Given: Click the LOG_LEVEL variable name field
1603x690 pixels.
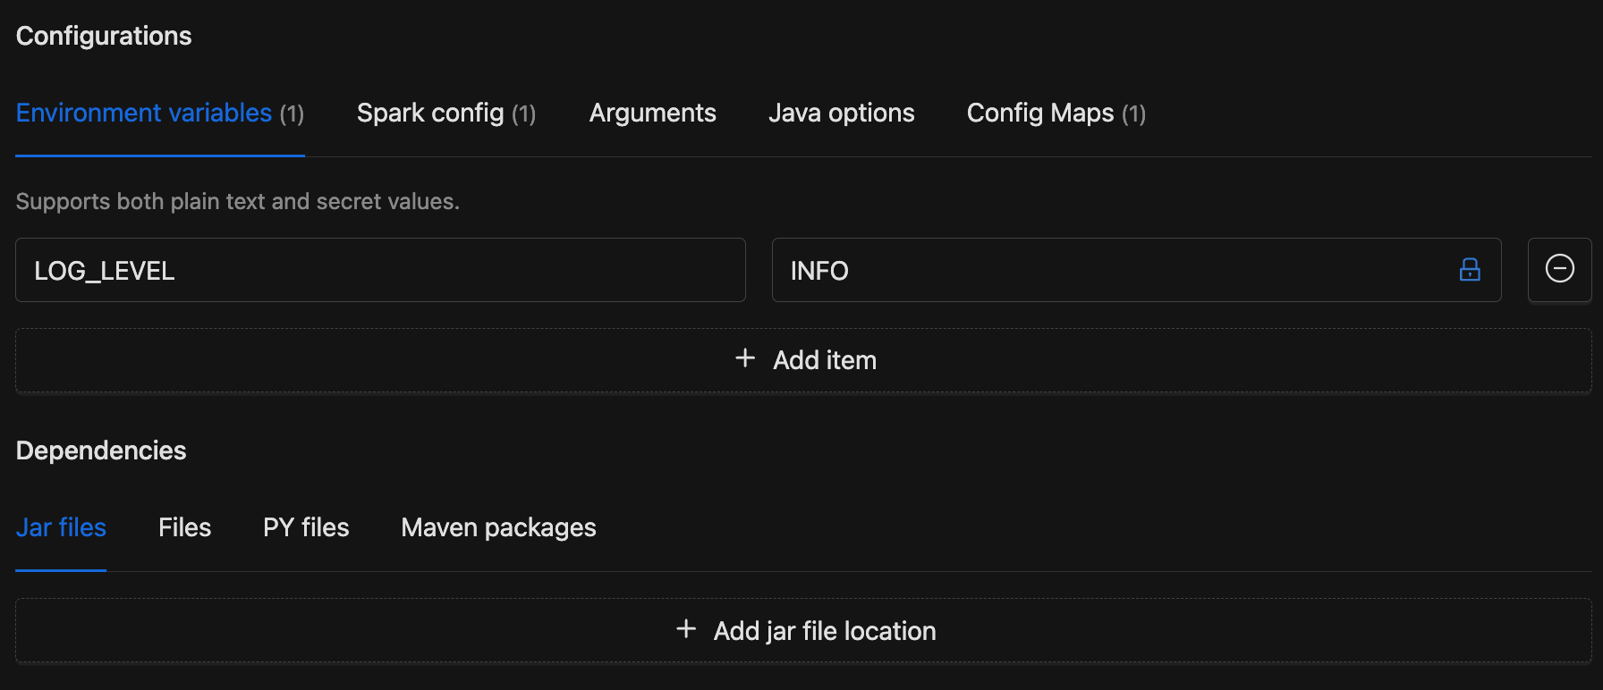Looking at the screenshot, I should 380,270.
